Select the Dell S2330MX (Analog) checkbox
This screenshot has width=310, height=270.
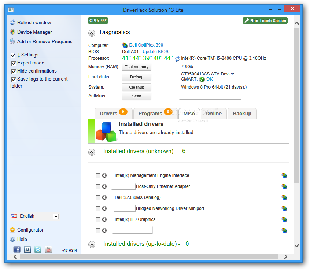click(98, 198)
